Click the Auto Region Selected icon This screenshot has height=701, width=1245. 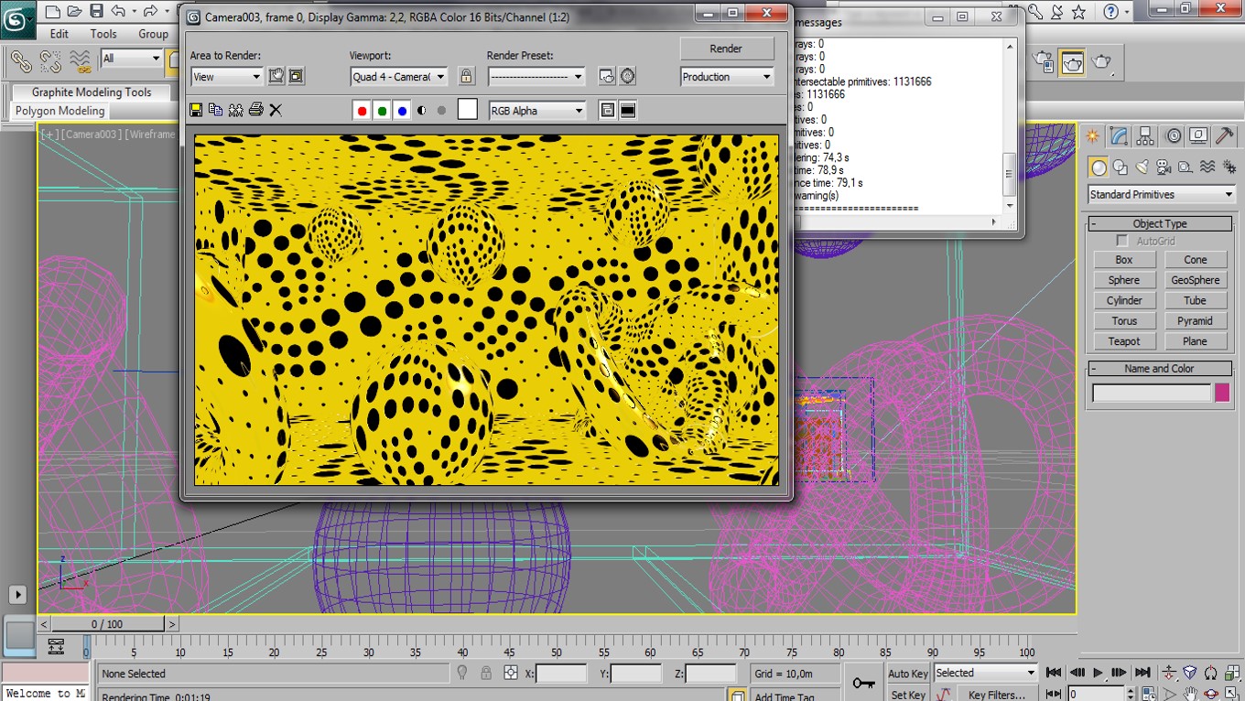click(x=296, y=76)
